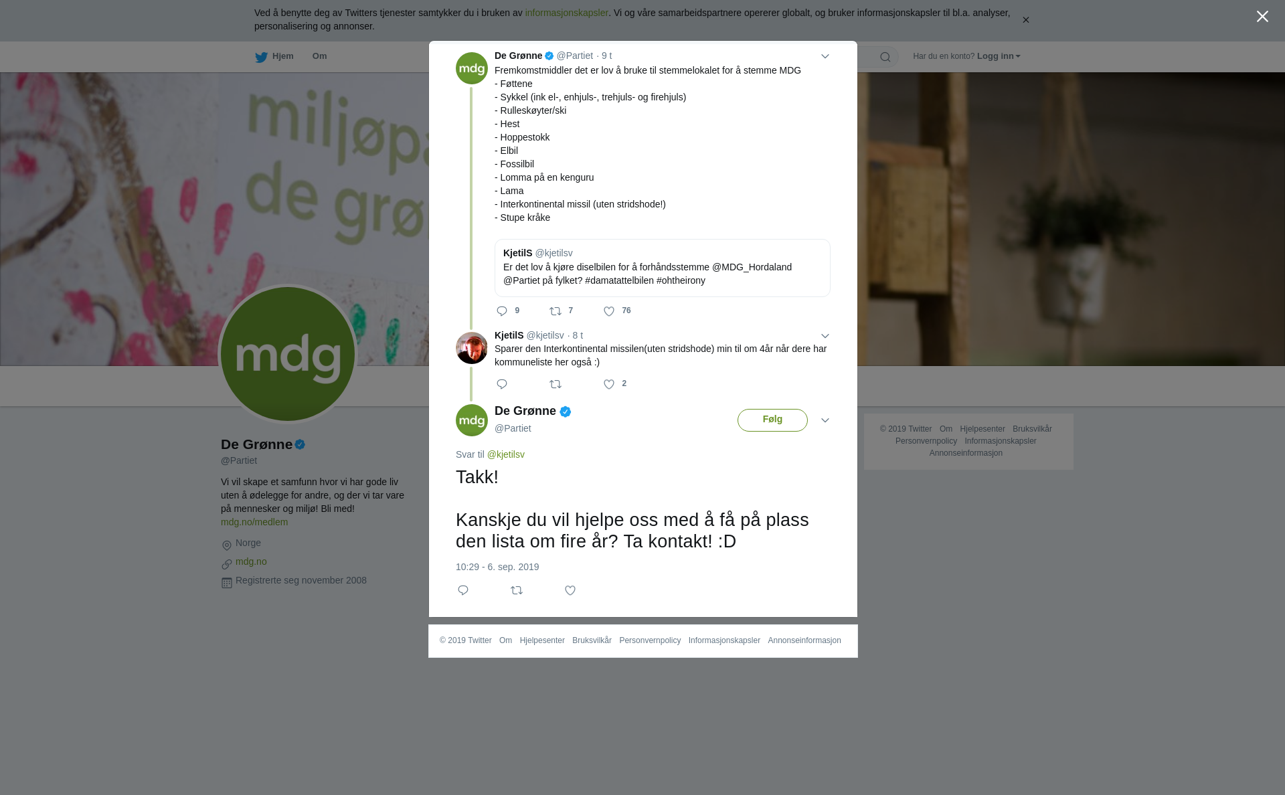Viewport: 1285px width, 795px height.
Task: Click the search magnifier icon
Action: (885, 57)
